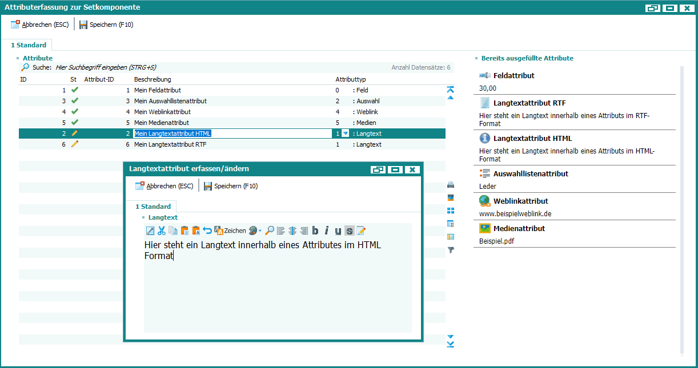
Task: Click the magnifier search icon in Langtext toolbar
Action: coord(270,231)
